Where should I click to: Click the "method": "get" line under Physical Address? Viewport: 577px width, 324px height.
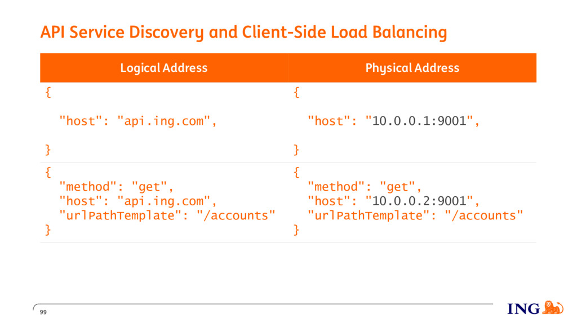pyautogui.click(x=365, y=187)
